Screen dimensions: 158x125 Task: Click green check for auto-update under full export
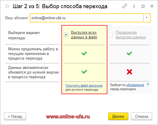pos(84,72)
